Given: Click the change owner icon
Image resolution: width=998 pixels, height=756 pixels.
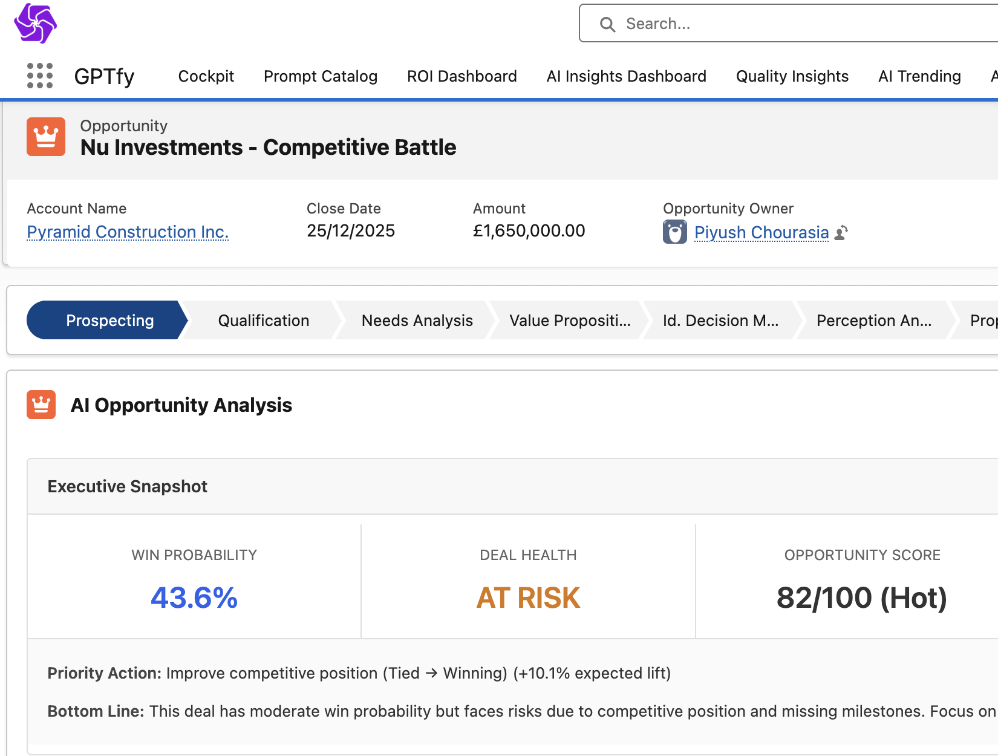Looking at the screenshot, I should [841, 233].
